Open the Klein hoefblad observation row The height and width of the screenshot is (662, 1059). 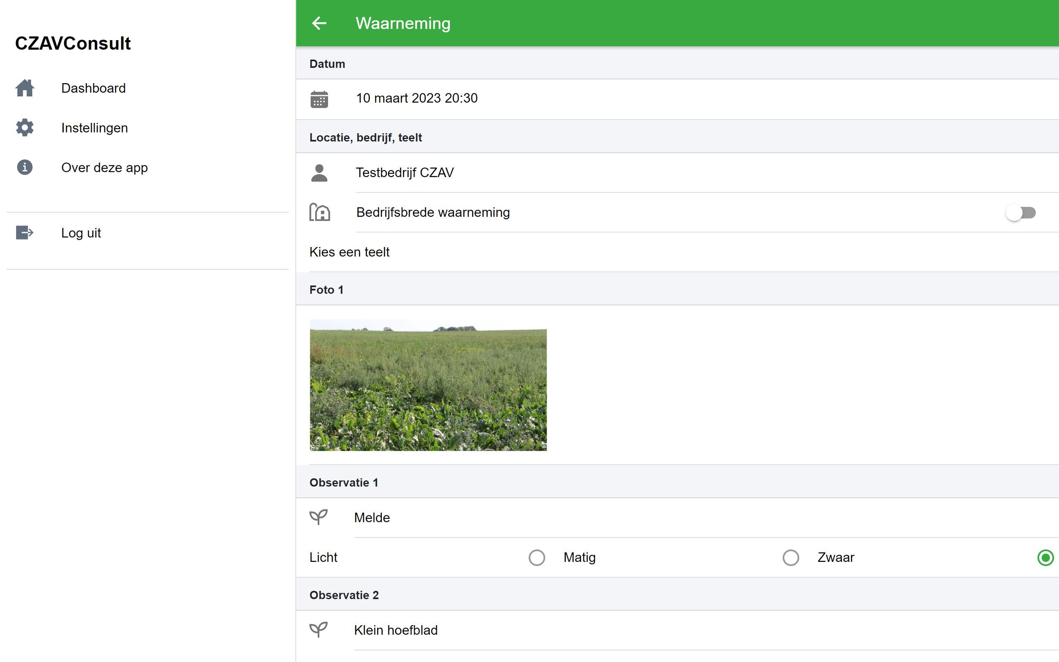pos(678,630)
